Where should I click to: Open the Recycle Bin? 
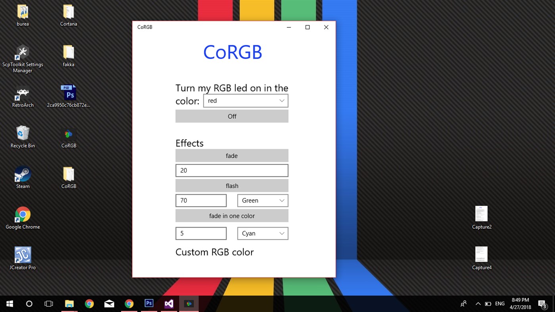click(23, 135)
